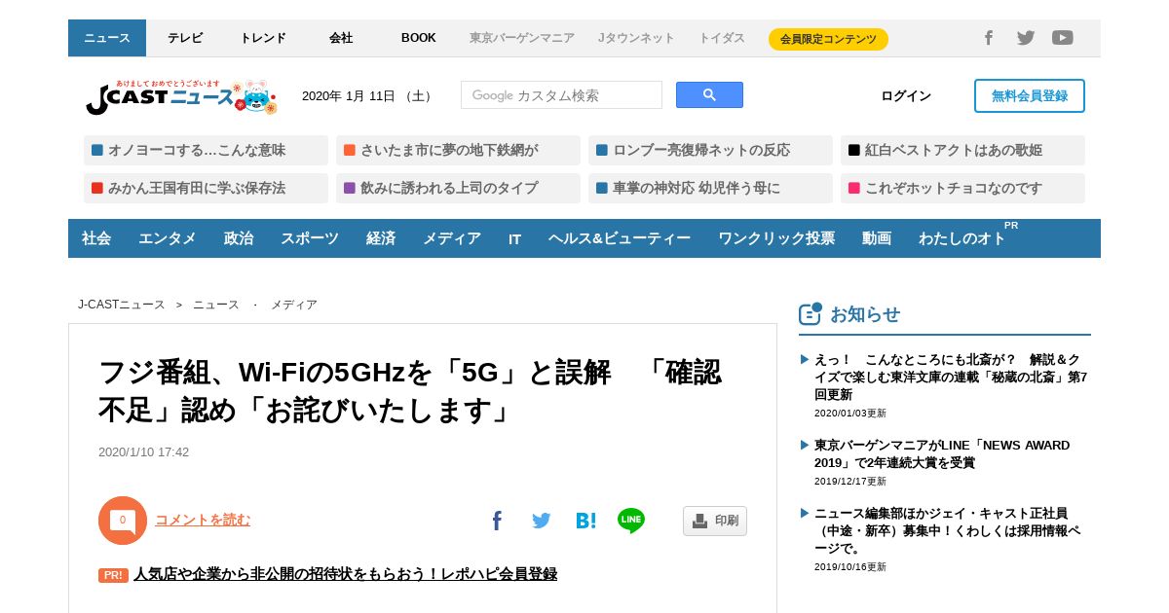Open レポハピ会員登録 PR link

coord(345,574)
